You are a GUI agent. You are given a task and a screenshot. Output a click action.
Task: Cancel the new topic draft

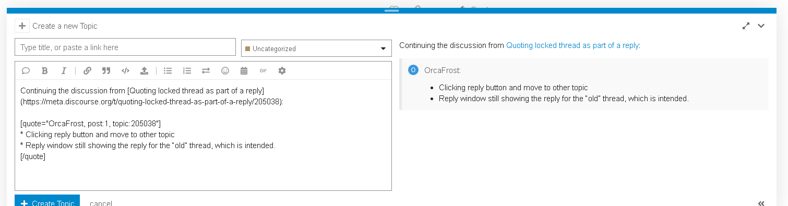coord(101,203)
